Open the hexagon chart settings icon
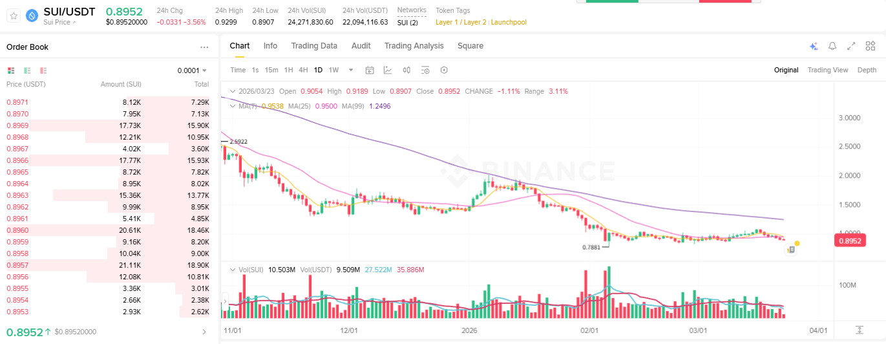 [x=444, y=70]
